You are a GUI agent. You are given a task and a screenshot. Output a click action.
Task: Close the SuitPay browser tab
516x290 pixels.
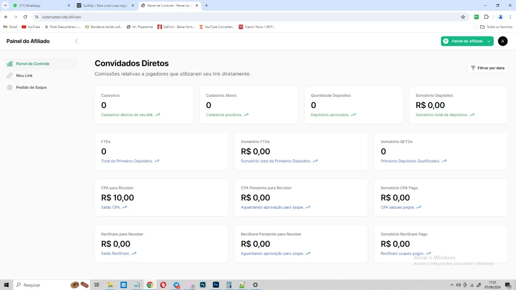coord(133,6)
